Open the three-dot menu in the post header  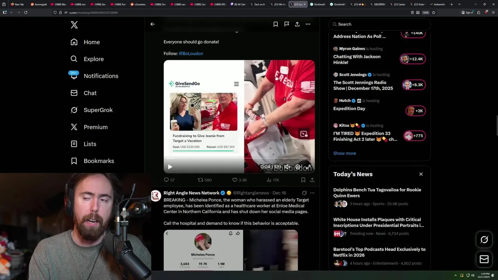coord(308,24)
